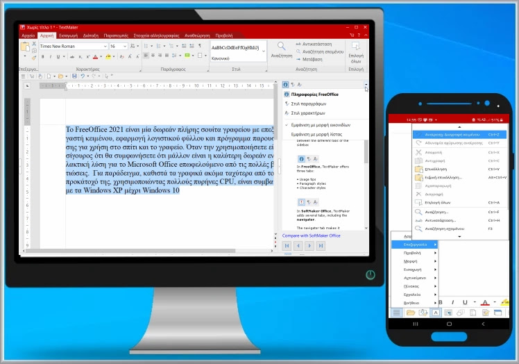The height and width of the screenshot is (364, 519).
Task: Open the font color dropdown arrow
Action: (101, 57)
